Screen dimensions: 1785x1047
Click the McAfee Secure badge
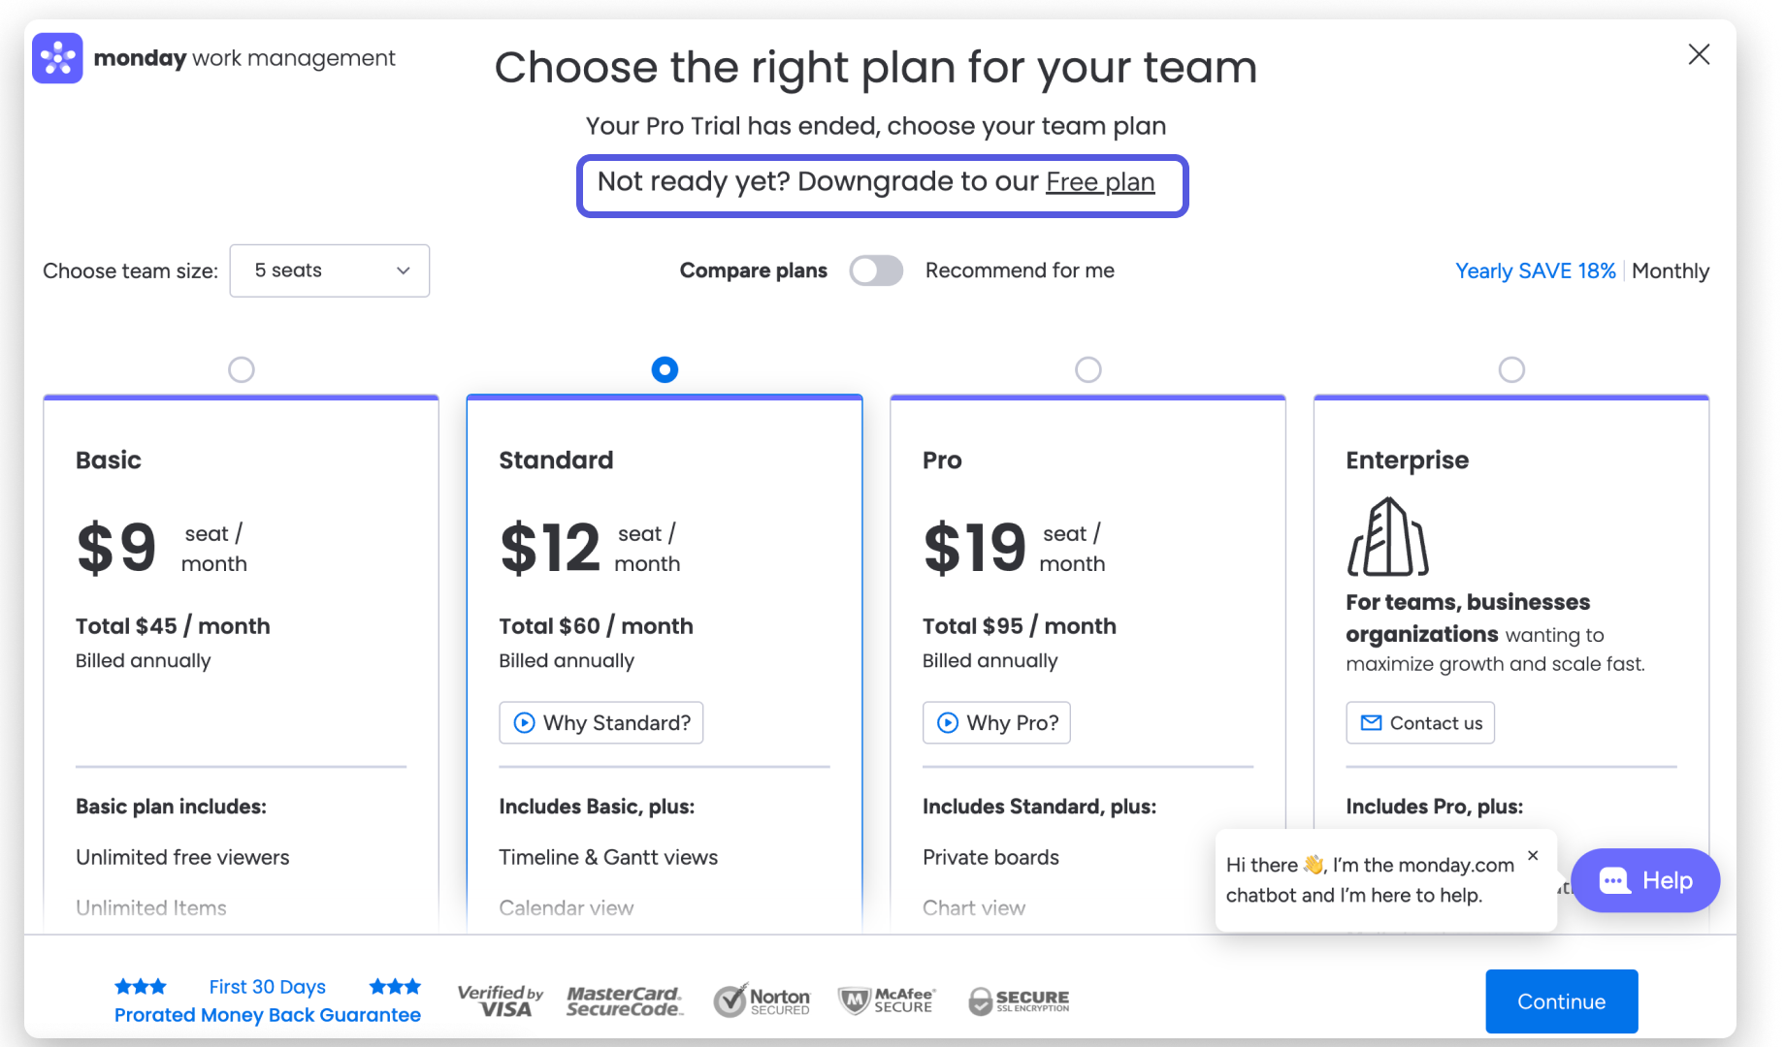[887, 1000]
